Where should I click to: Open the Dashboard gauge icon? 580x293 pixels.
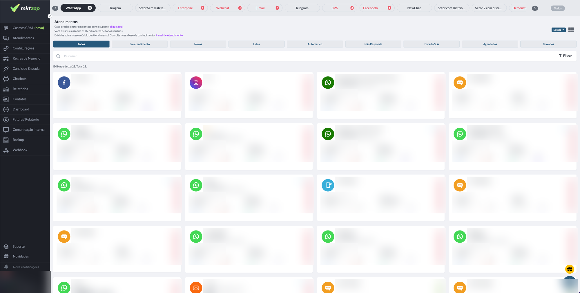(x=6, y=109)
